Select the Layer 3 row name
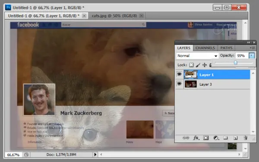The height and width of the screenshot is (162, 259). pyautogui.click(x=205, y=84)
